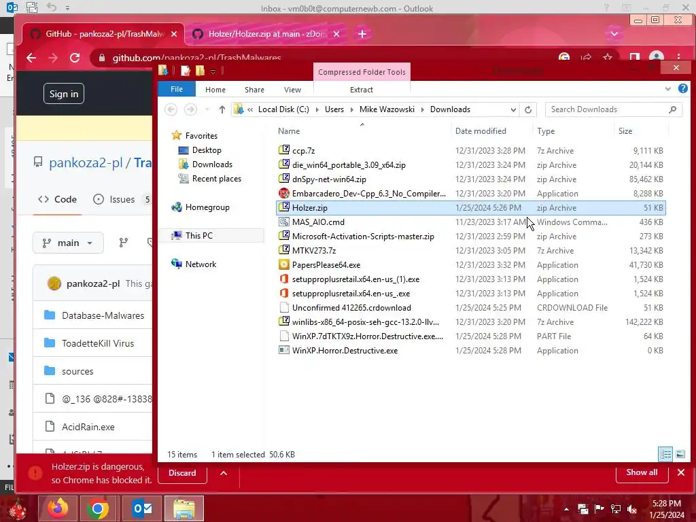Open the GitHub Issues tab
The image size is (696, 522).
122,199
